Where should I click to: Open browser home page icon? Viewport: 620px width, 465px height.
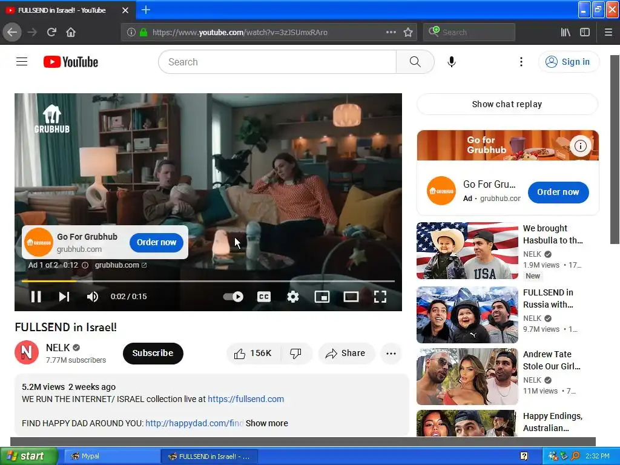pyautogui.click(x=71, y=32)
